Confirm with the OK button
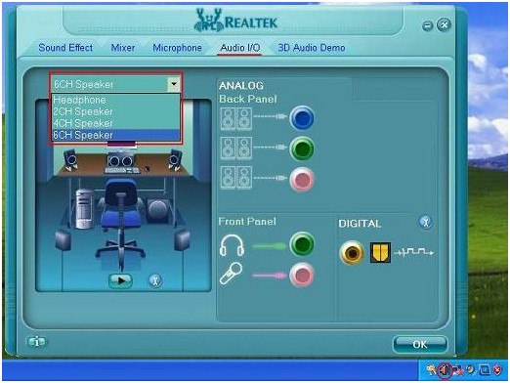Viewport: 510px width, 383px height. (x=420, y=344)
